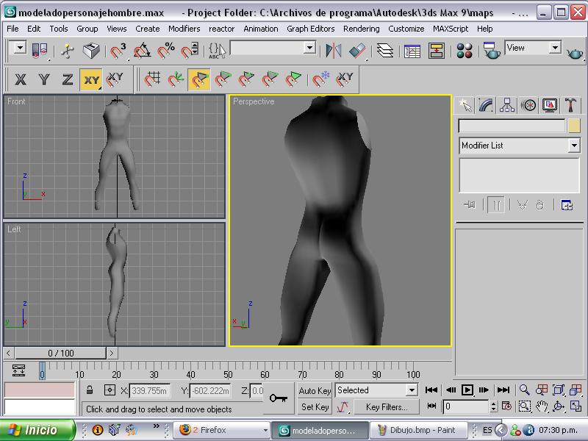Image resolution: width=588 pixels, height=441 pixels.
Task: Restrict movement to Z axis
Action: [x=67, y=79]
